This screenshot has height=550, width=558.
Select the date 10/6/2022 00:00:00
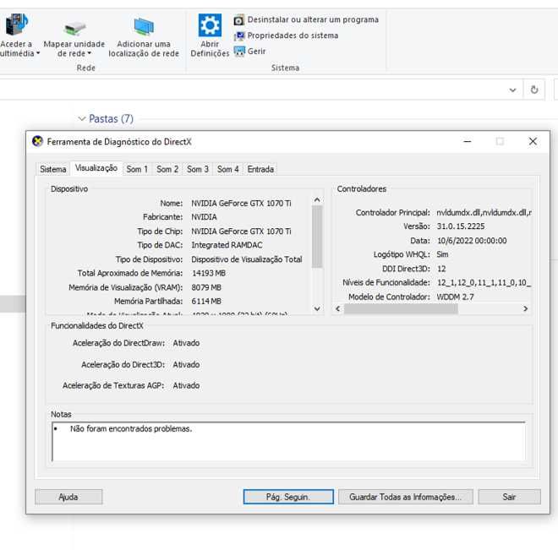coord(472,241)
